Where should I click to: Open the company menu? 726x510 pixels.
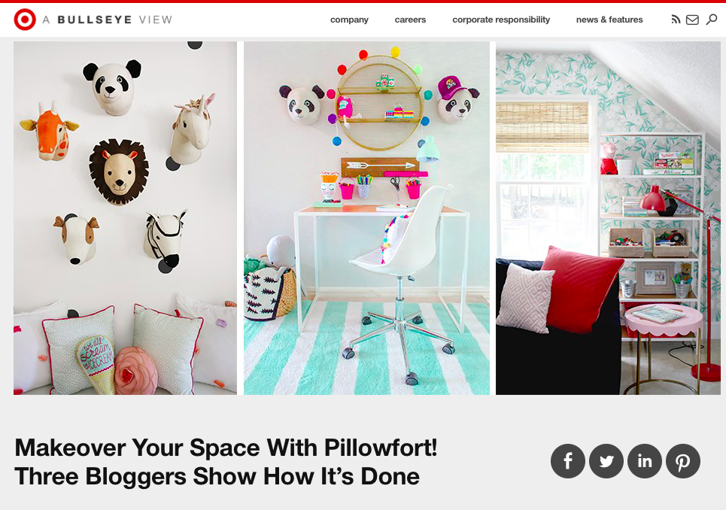(349, 20)
